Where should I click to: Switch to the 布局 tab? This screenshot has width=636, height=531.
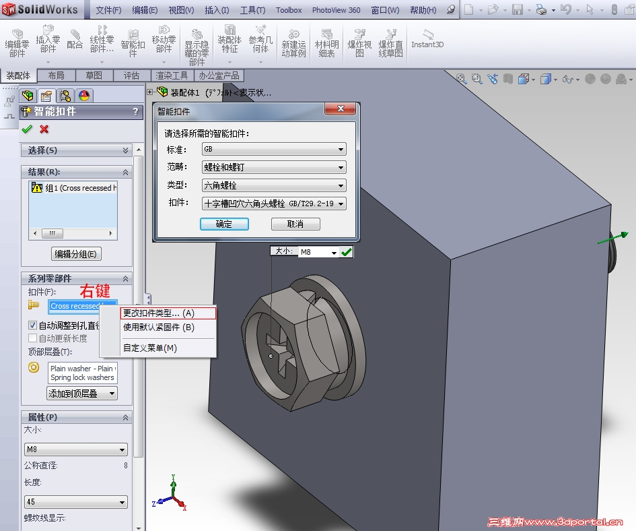click(x=56, y=75)
